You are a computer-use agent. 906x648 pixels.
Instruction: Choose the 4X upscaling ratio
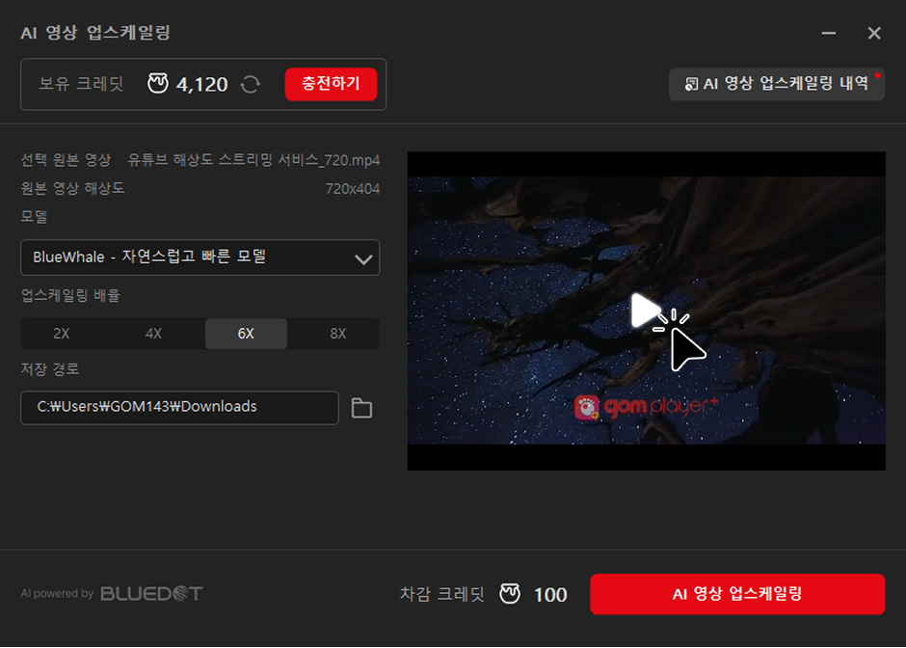pos(153,334)
